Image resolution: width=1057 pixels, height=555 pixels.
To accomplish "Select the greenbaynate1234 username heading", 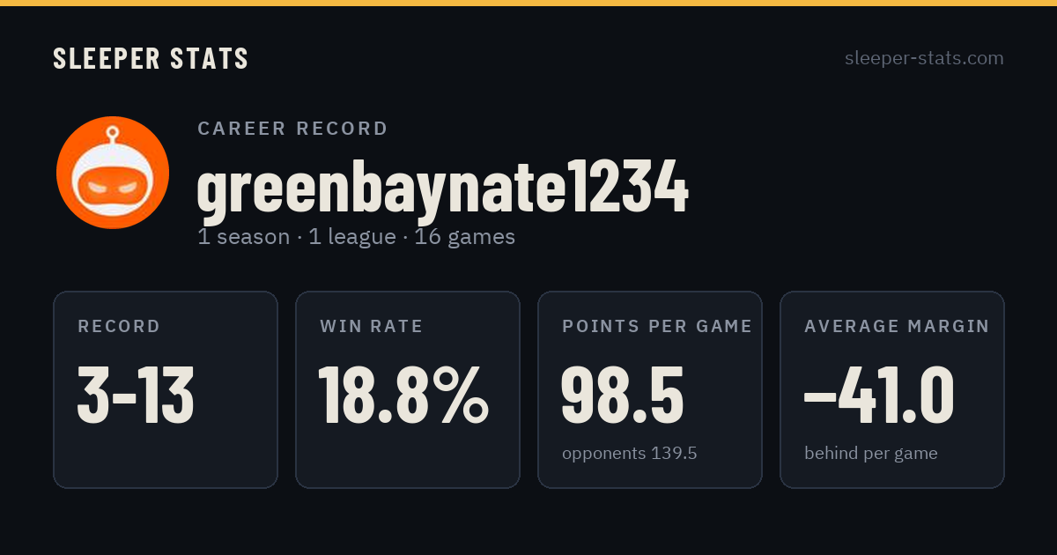I will (442, 188).
